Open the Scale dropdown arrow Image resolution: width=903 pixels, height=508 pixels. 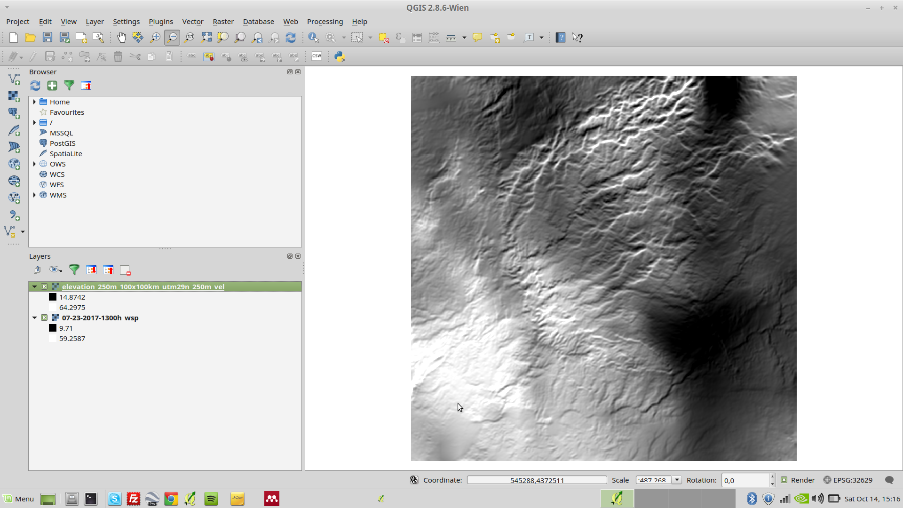(677, 480)
